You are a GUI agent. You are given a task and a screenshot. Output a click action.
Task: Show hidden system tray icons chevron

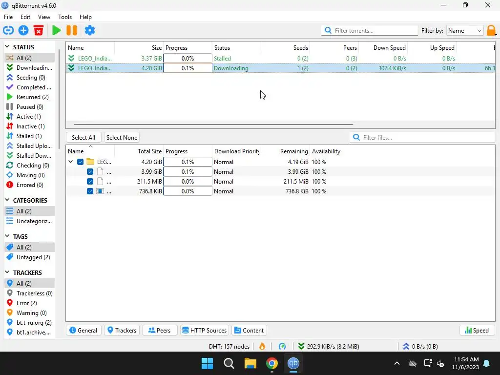click(397, 363)
